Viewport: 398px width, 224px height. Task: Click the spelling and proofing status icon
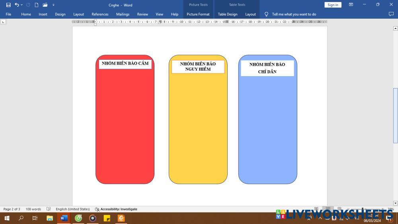tap(49, 209)
